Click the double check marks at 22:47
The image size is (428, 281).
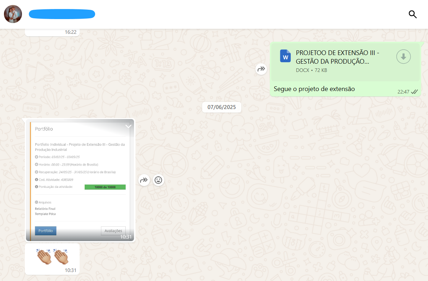(414, 92)
